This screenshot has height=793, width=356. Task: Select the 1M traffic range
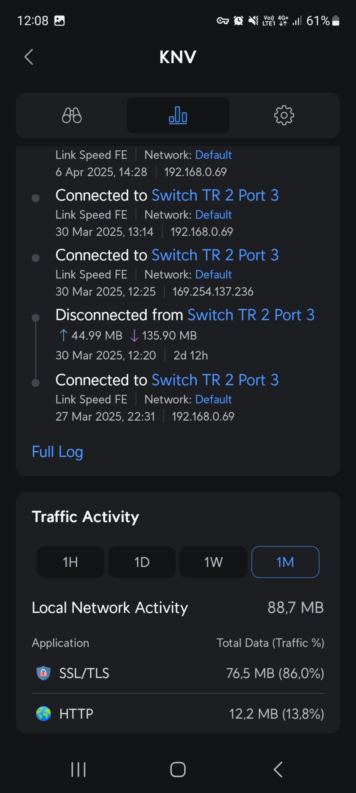pyautogui.click(x=285, y=562)
